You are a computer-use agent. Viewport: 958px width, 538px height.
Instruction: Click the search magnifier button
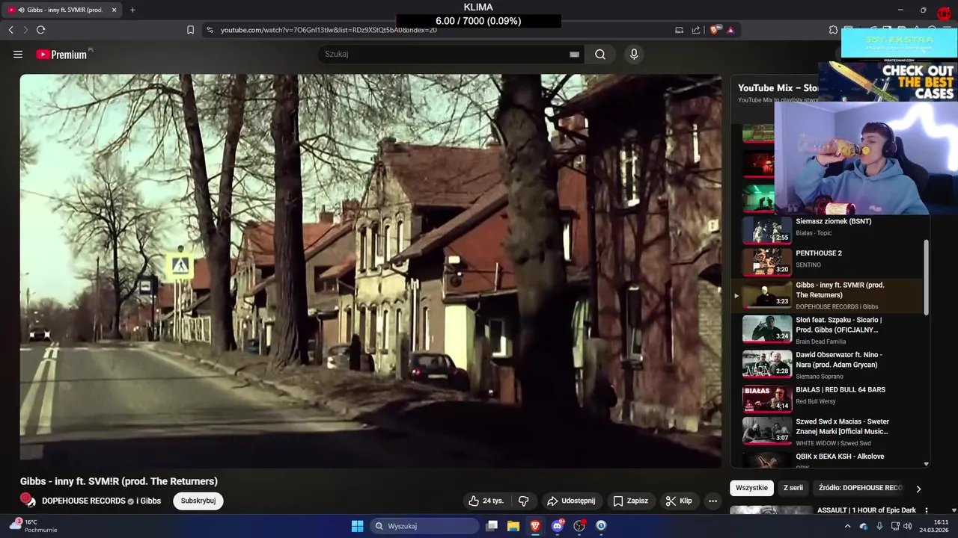pos(600,55)
